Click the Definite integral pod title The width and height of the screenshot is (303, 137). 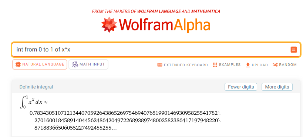pyautogui.click(x=36, y=87)
